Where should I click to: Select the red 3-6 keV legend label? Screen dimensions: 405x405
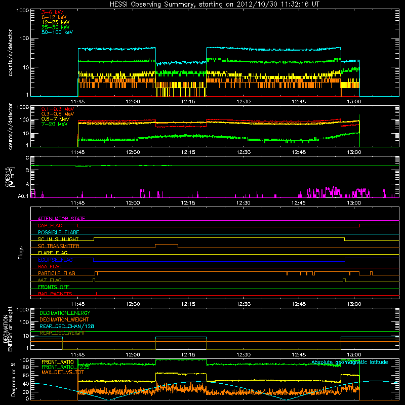[52, 12]
